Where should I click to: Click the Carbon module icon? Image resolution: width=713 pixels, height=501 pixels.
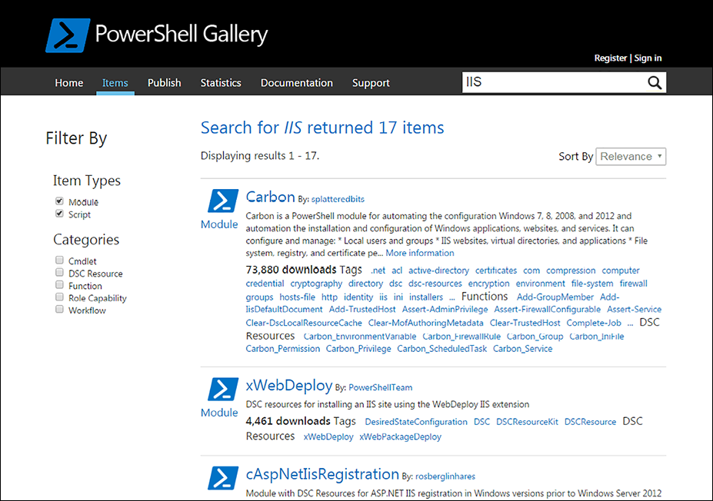(223, 201)
